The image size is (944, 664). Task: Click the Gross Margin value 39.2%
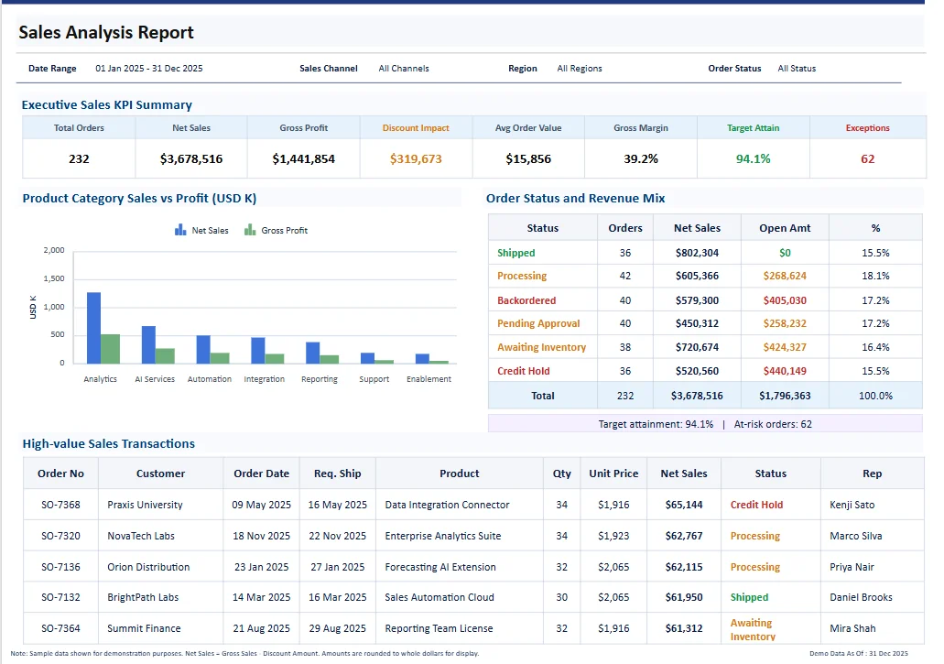pyautogui.click(x=641, y=159)
